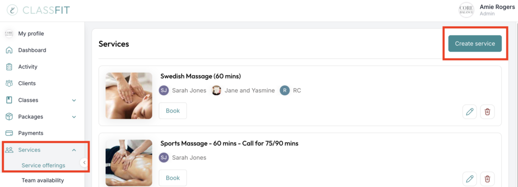The image size is (518, 187).
Task: Open the Swedish Massage thumbnail image
Action: (129, 96)
